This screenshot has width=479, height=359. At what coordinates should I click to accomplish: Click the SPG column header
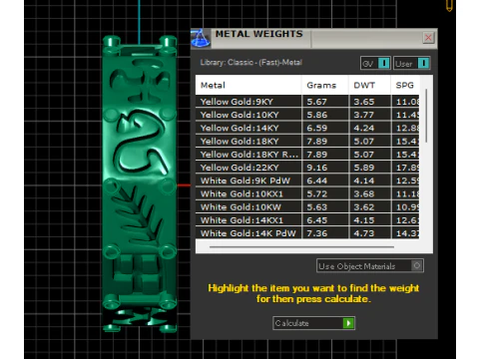405,85
